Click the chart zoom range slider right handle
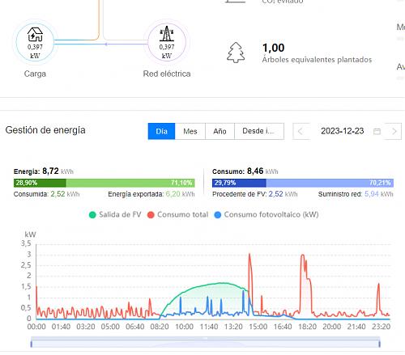The width and height of the screenshot is (405, 355). (380, 344)
